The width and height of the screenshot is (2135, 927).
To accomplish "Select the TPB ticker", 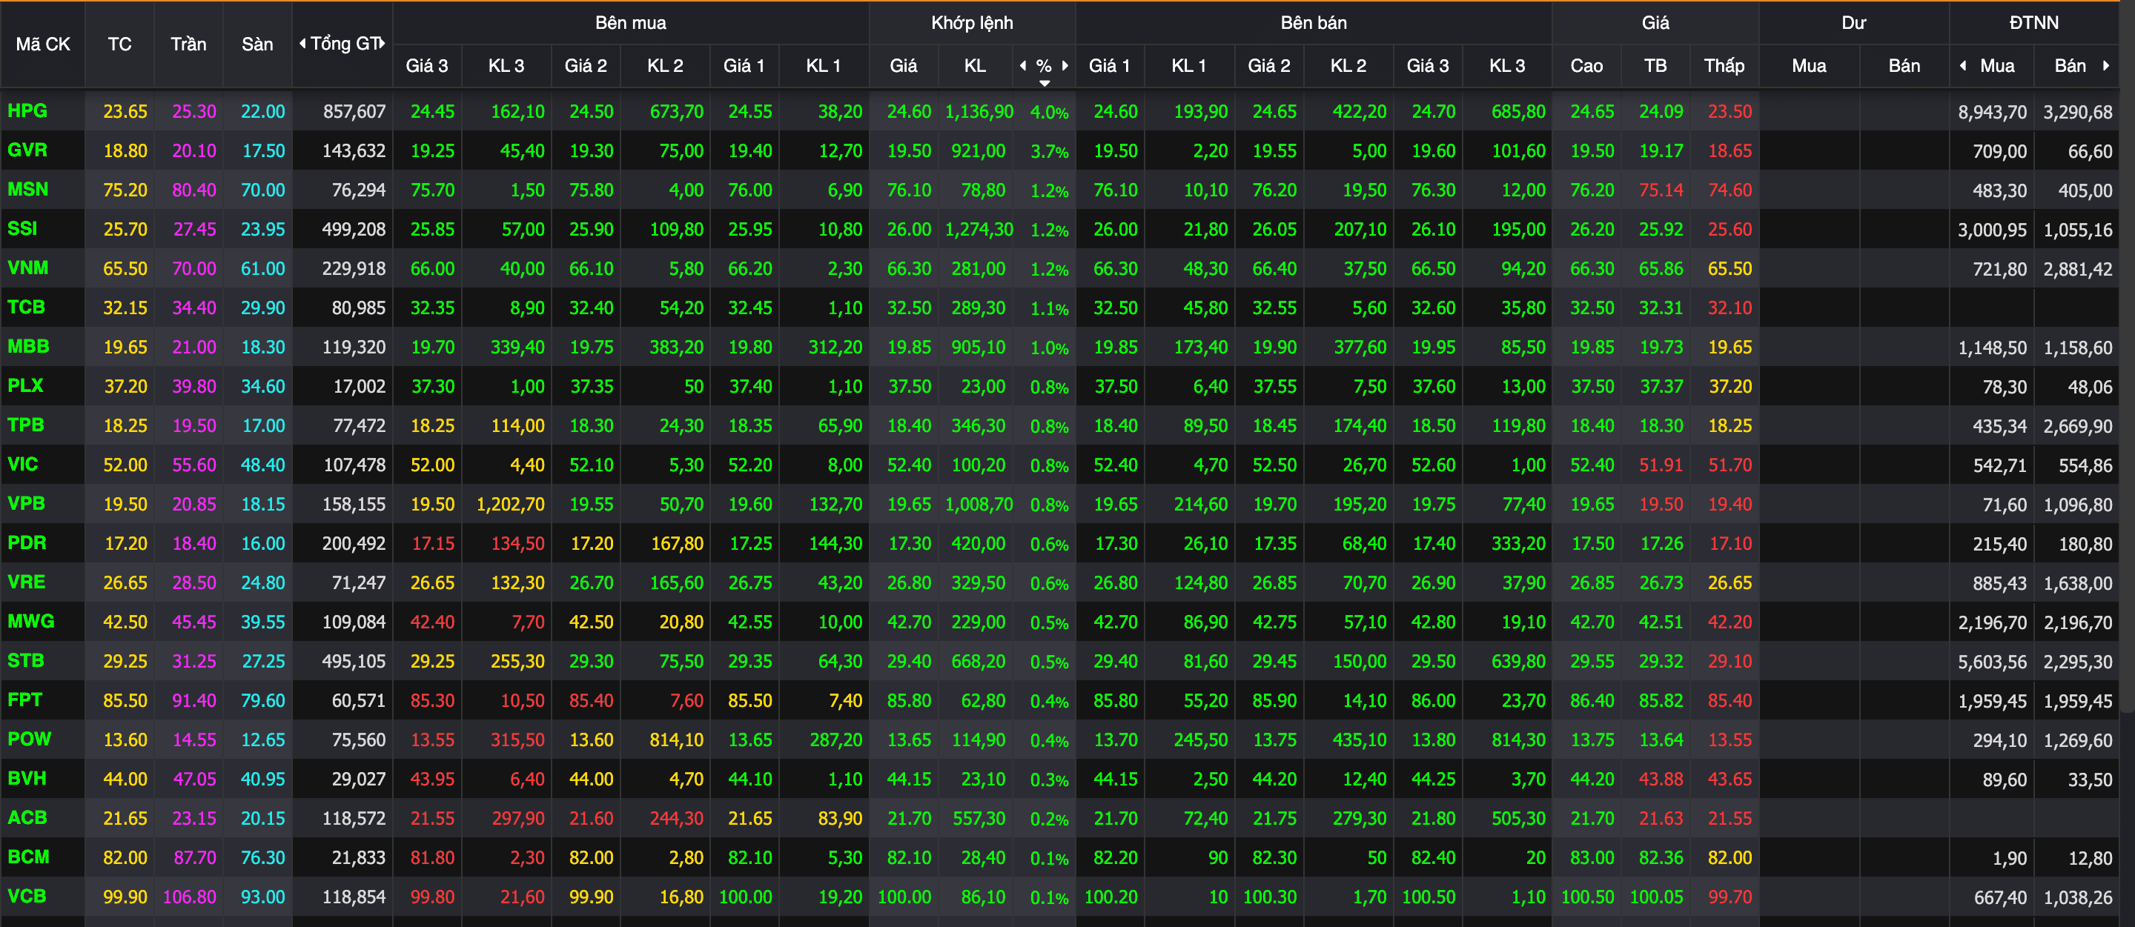I will click(26, 425).
